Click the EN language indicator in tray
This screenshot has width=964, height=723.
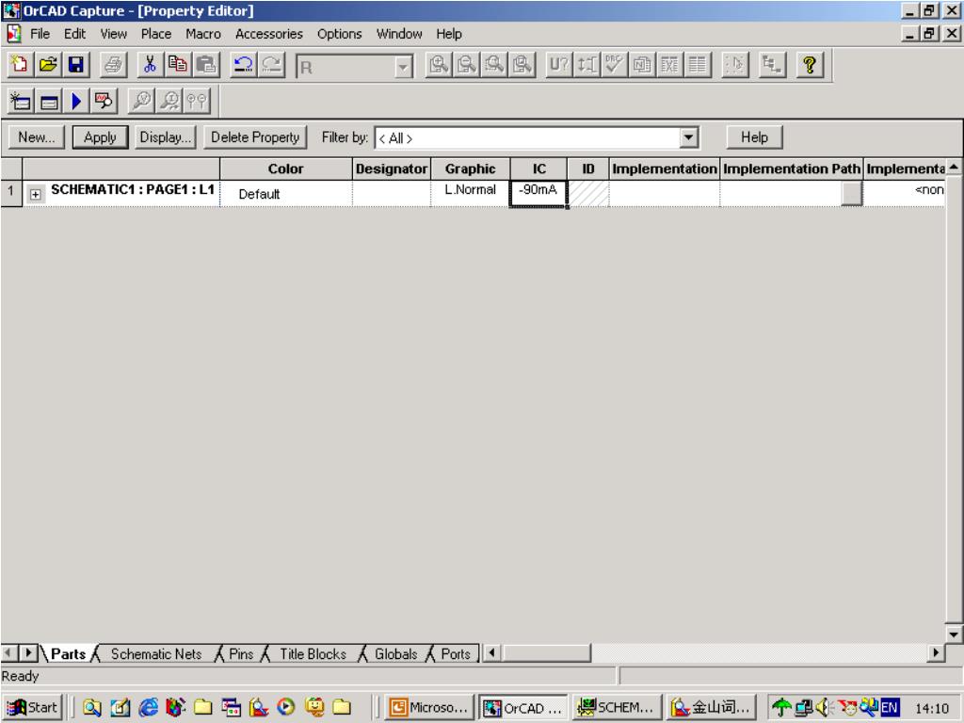[889, 708]
